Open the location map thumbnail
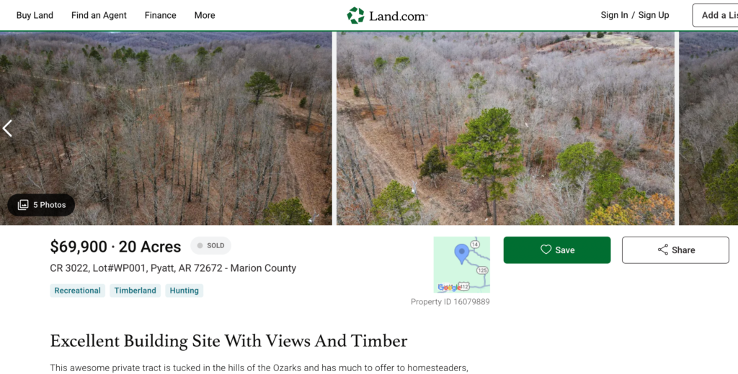This screenshot has height=374, width=738. tap(462, 265)
